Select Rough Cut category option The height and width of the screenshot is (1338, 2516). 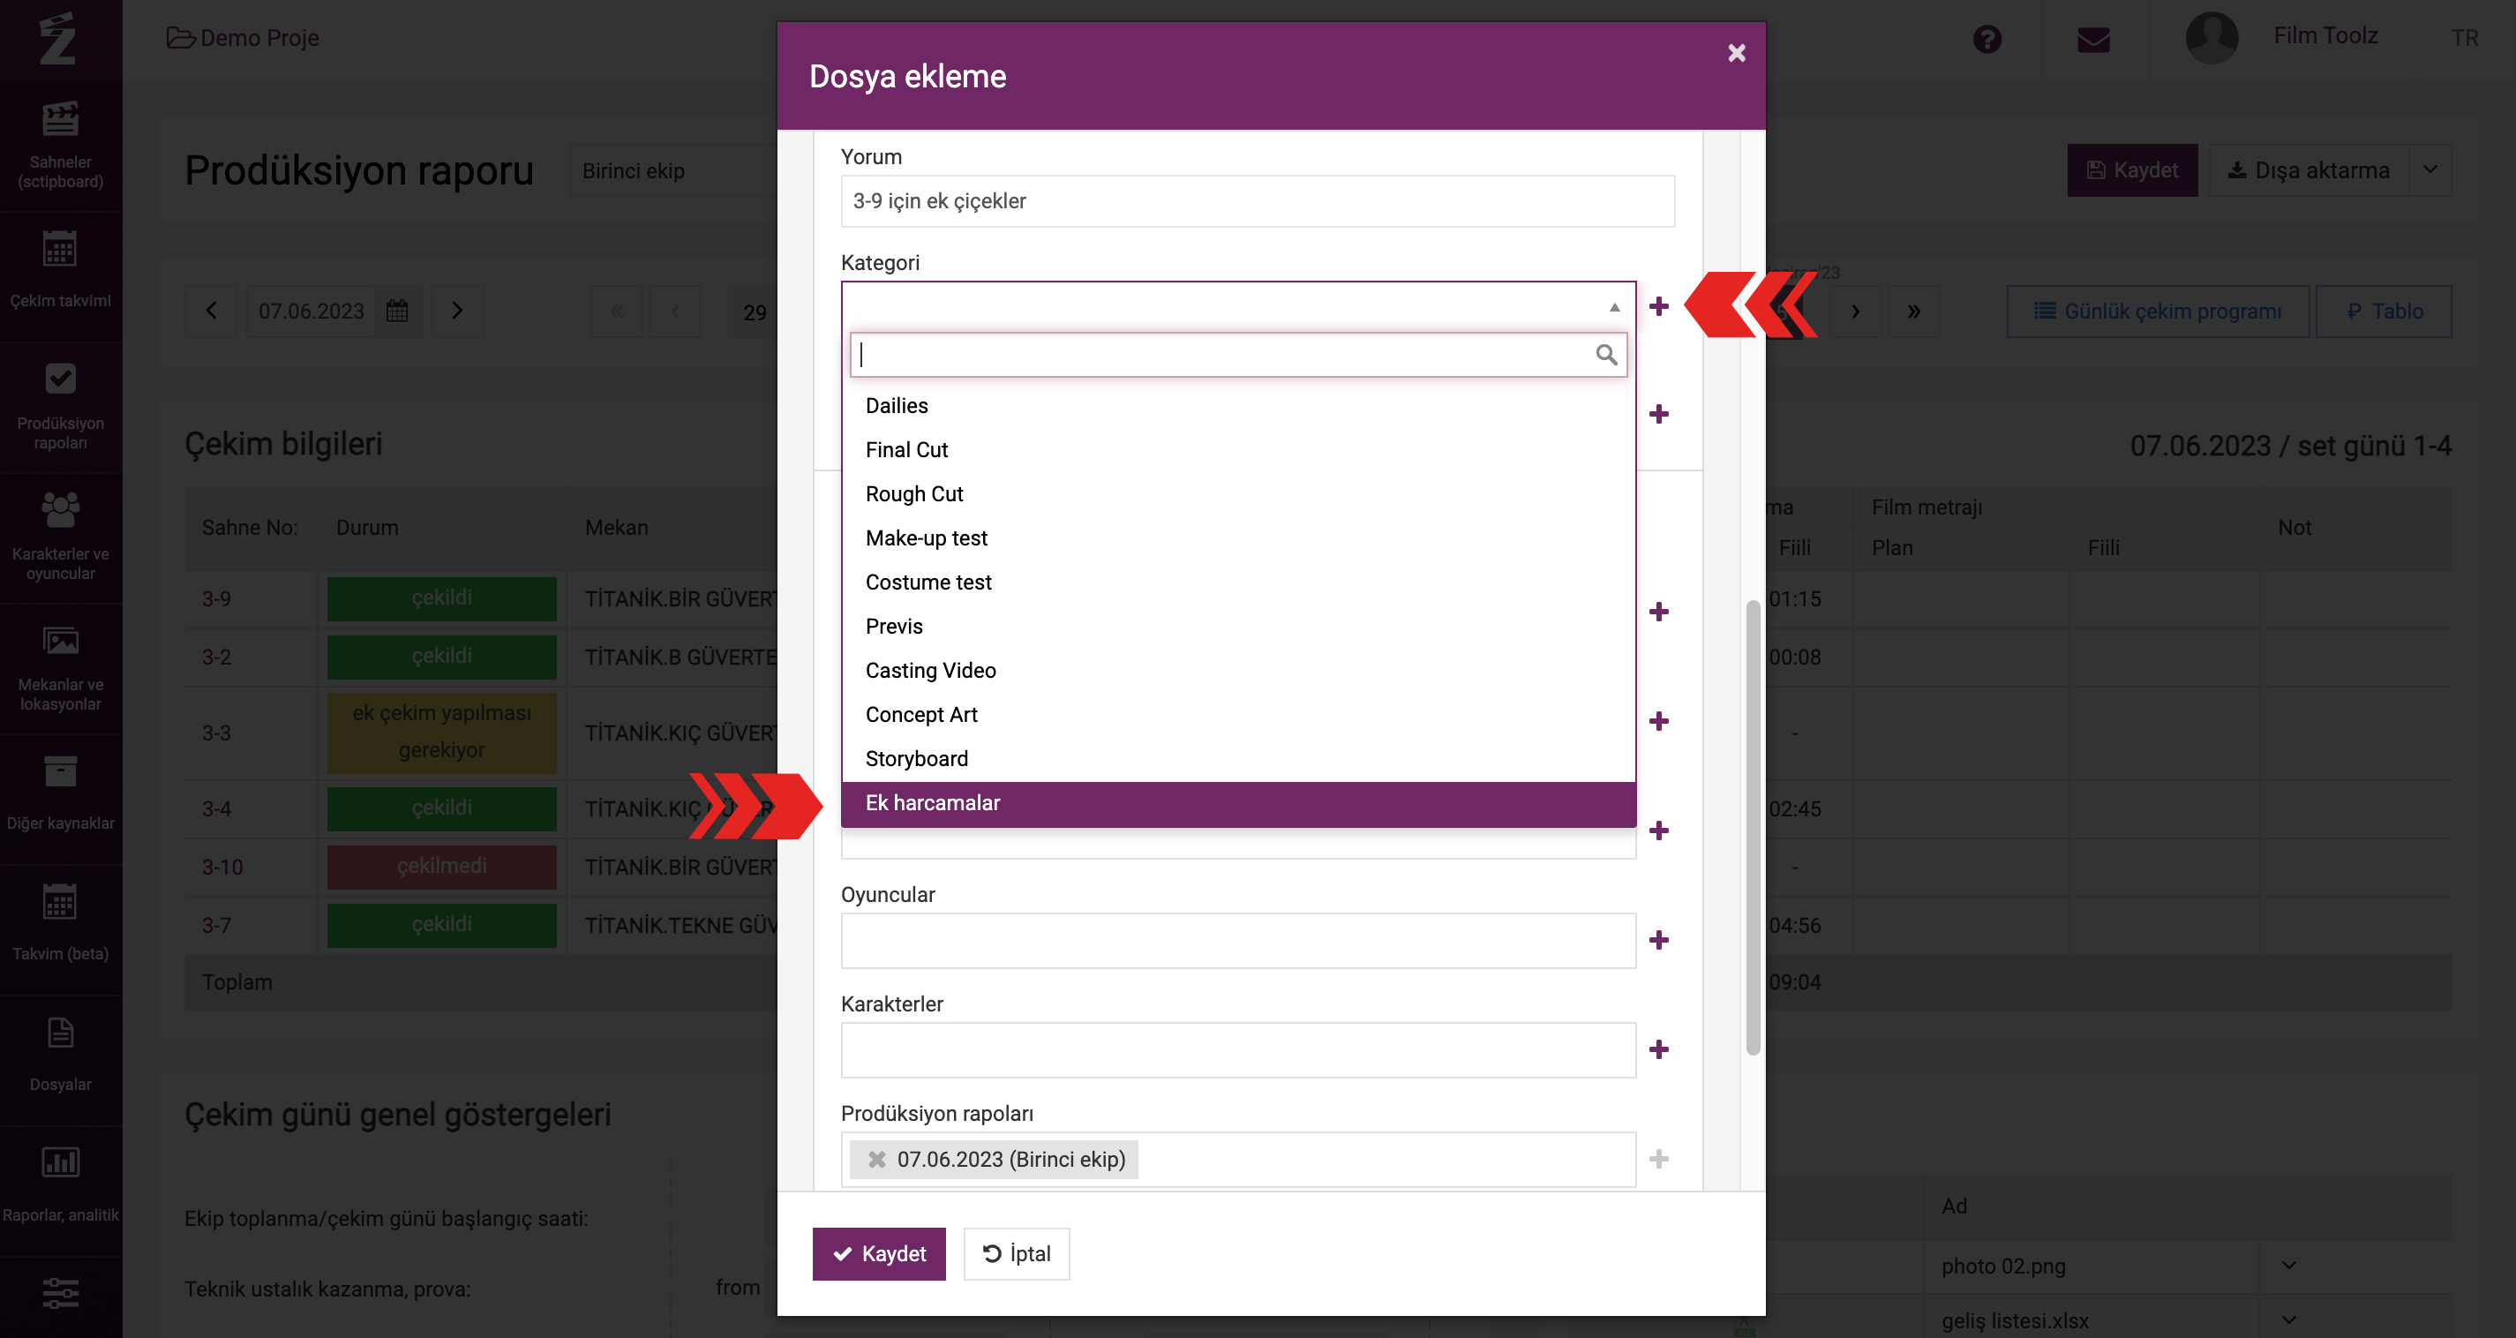coord(1237,493)
